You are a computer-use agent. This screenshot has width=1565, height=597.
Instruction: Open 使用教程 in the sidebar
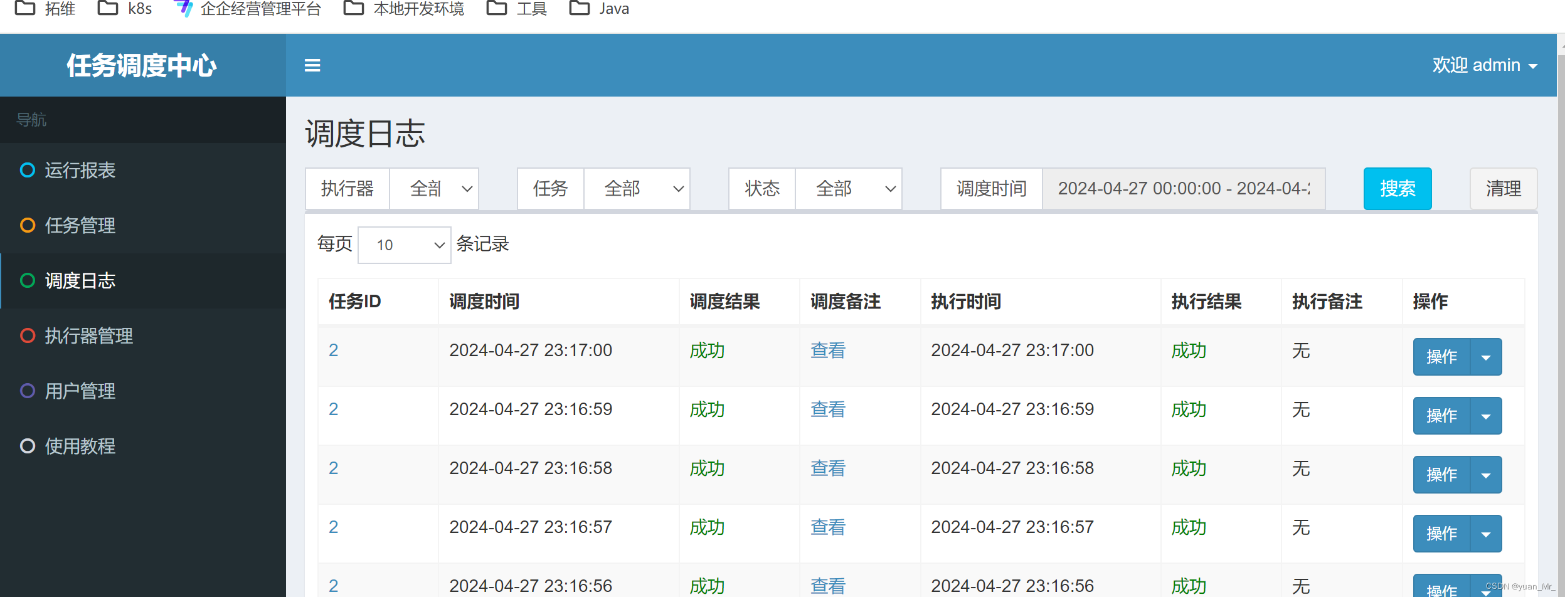point(143,446)
